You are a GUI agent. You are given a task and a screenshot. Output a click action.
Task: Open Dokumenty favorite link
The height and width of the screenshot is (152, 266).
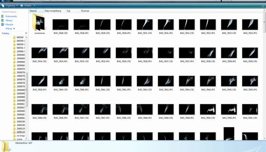(11, 16)
